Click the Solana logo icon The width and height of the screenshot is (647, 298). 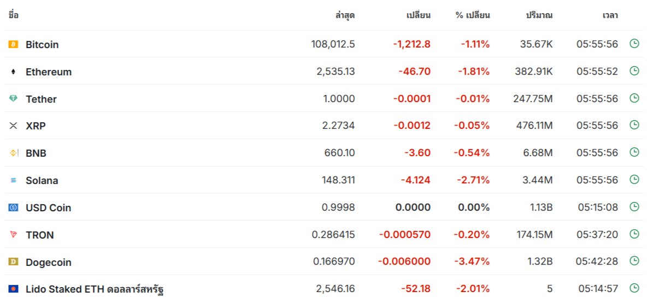(x=13, y=180)
